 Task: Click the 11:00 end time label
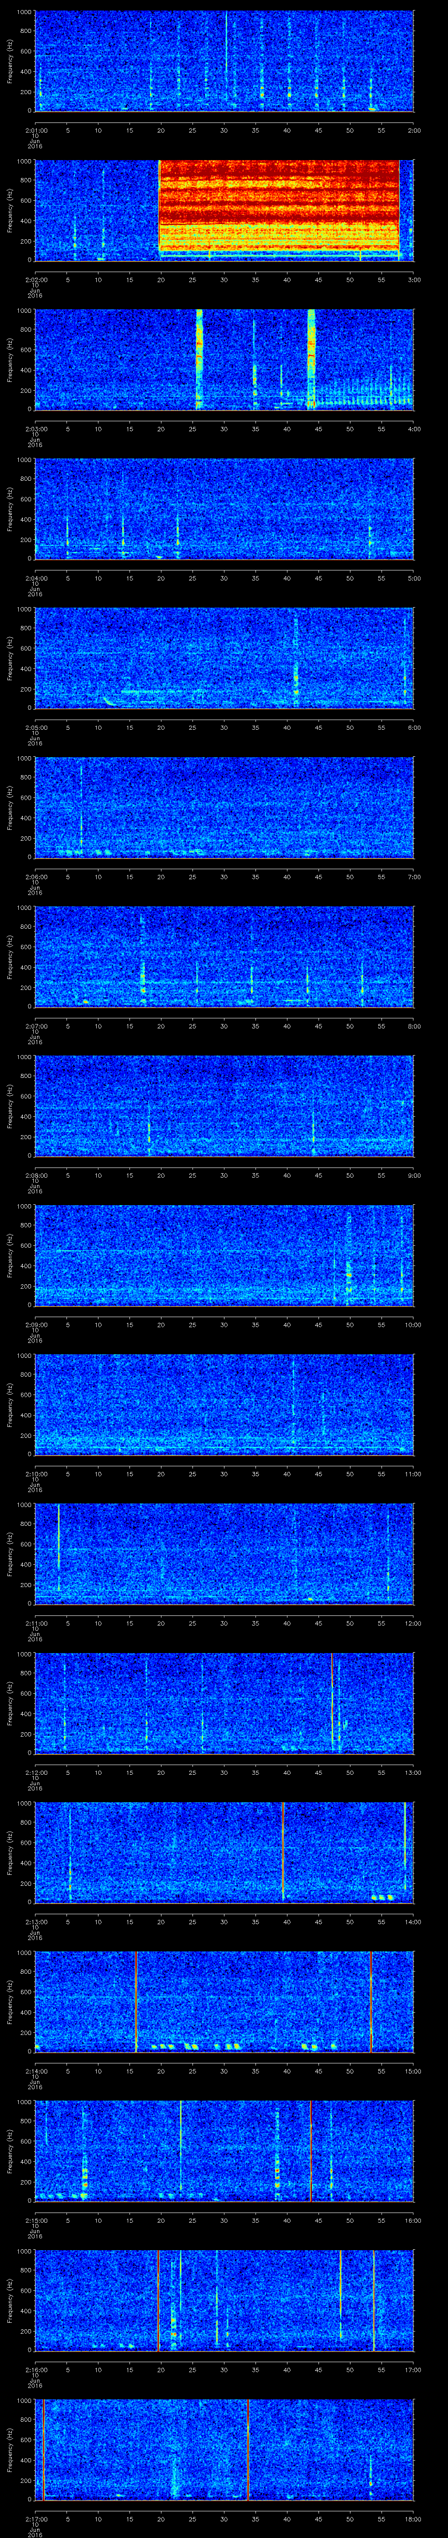click(x=413, y=1473)
